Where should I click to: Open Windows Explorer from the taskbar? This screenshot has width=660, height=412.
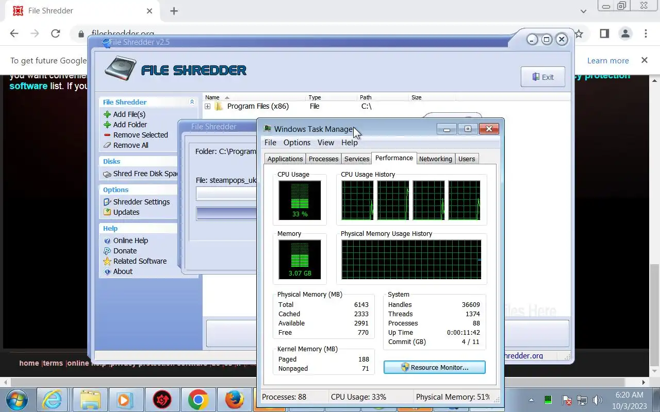(91, 400)
